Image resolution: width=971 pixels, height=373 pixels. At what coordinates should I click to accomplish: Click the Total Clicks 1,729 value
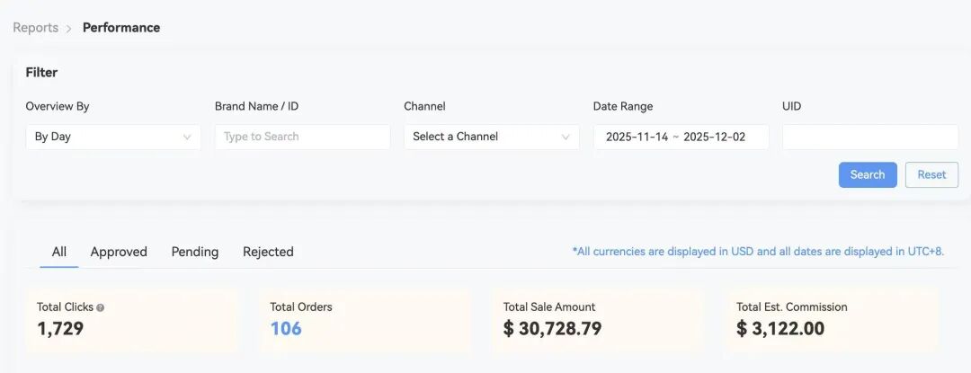[60, 329]
